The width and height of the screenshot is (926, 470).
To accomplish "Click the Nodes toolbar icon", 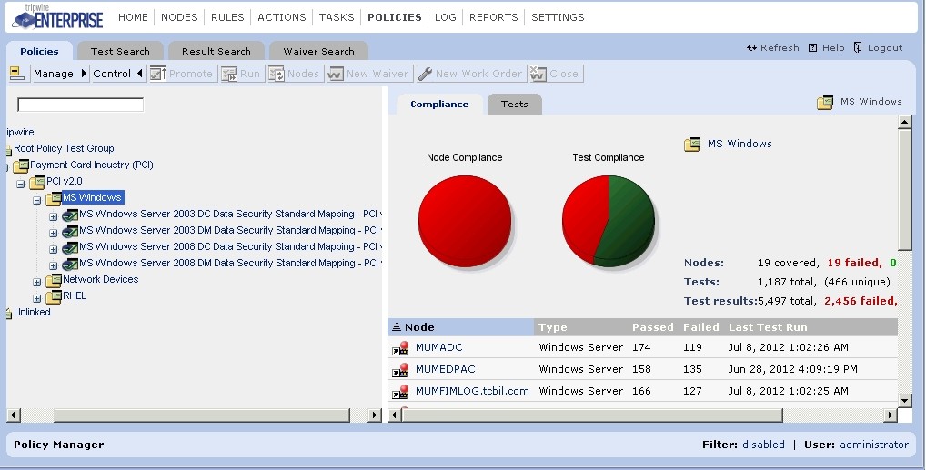I will pos(277,74).
